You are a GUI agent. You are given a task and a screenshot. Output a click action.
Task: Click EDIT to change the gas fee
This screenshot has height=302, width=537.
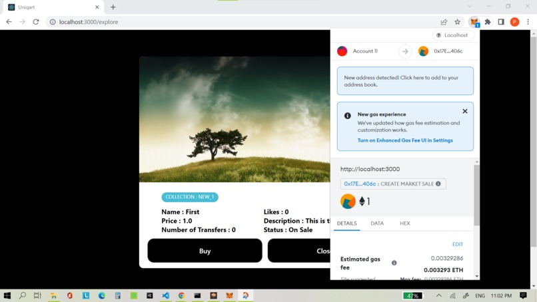click(458, 244)
